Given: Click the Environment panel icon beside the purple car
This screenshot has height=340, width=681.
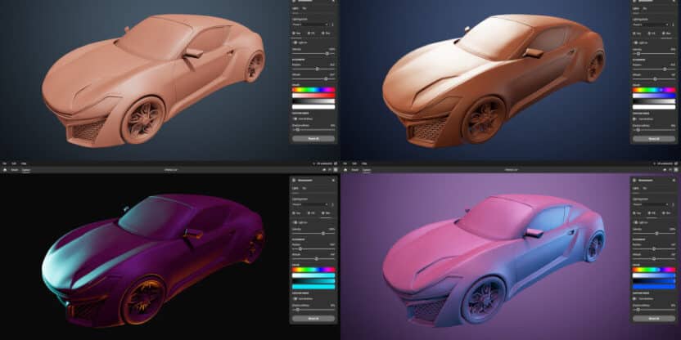Looking at the screenshot, I should [x=294, y=180].
